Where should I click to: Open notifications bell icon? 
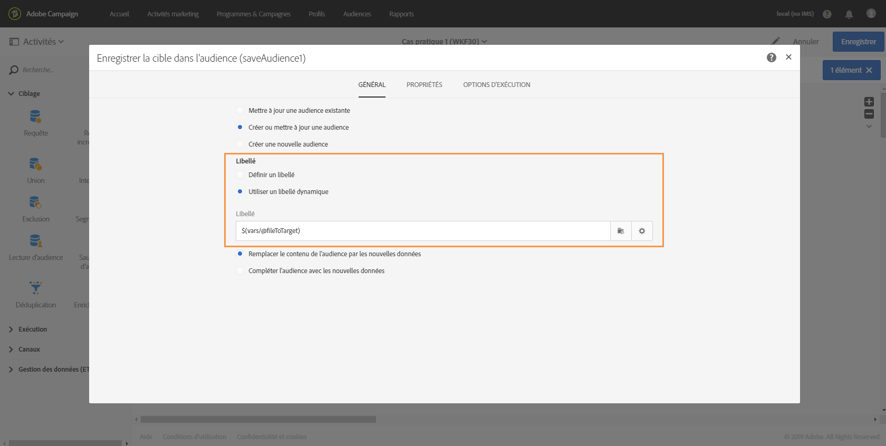[x=849, y=14]
